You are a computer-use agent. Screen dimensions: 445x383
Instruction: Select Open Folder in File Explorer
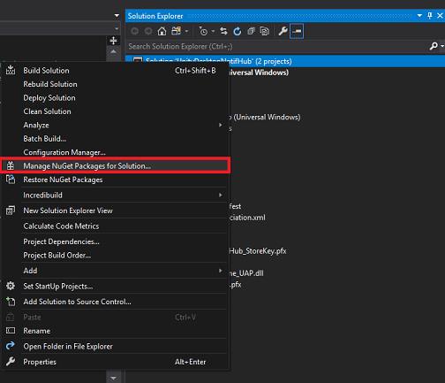click(x=115, y=347)
